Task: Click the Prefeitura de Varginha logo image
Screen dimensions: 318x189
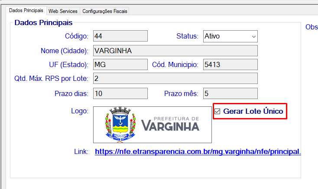Action: tap(153, 125)
